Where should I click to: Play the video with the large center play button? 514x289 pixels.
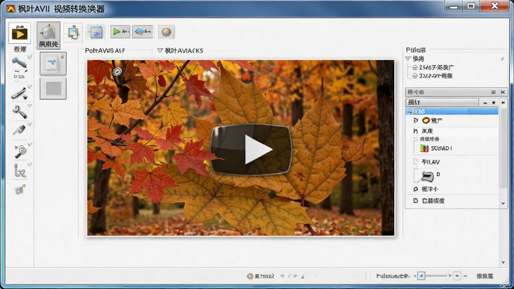[x=251, y=150]
